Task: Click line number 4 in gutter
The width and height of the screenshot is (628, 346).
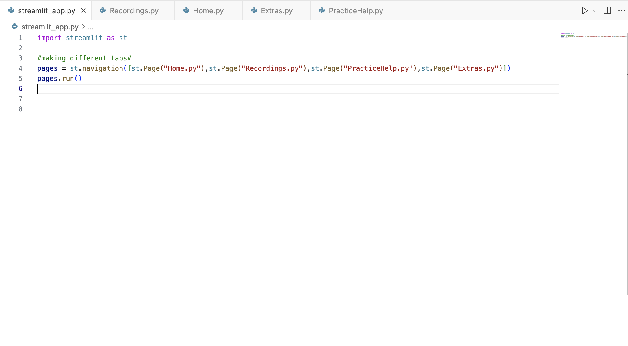Action: tap(20, 68)
